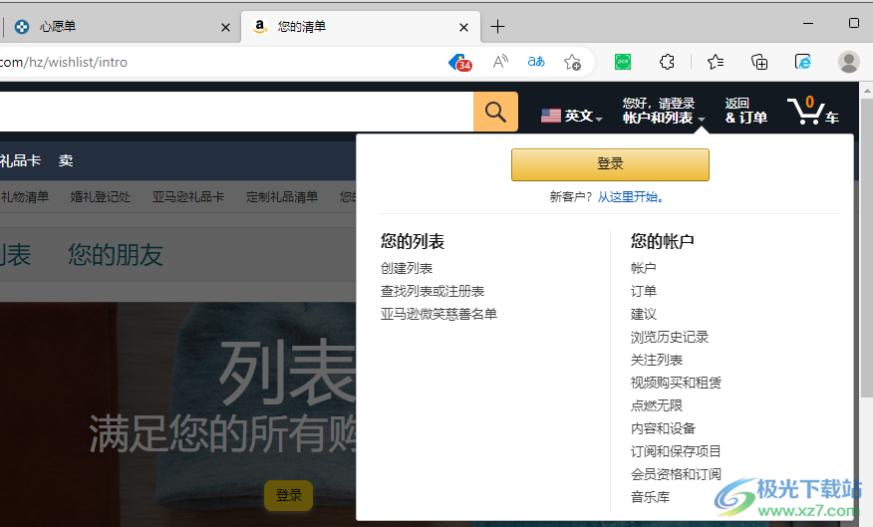Image resolution: width=873 pixels, height=527 pixels.
Task: Open the green screenshot extension icon
Action: point(623,62)
